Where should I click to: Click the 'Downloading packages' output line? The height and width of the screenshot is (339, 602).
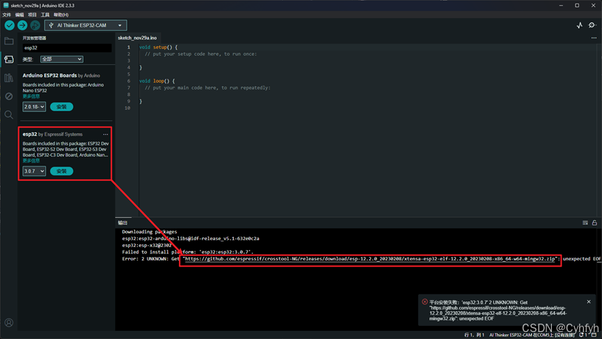150,232
